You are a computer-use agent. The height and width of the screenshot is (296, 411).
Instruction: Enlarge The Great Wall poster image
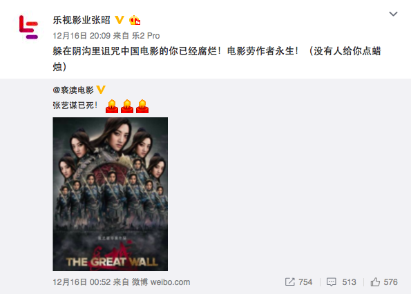click(111, 194)
